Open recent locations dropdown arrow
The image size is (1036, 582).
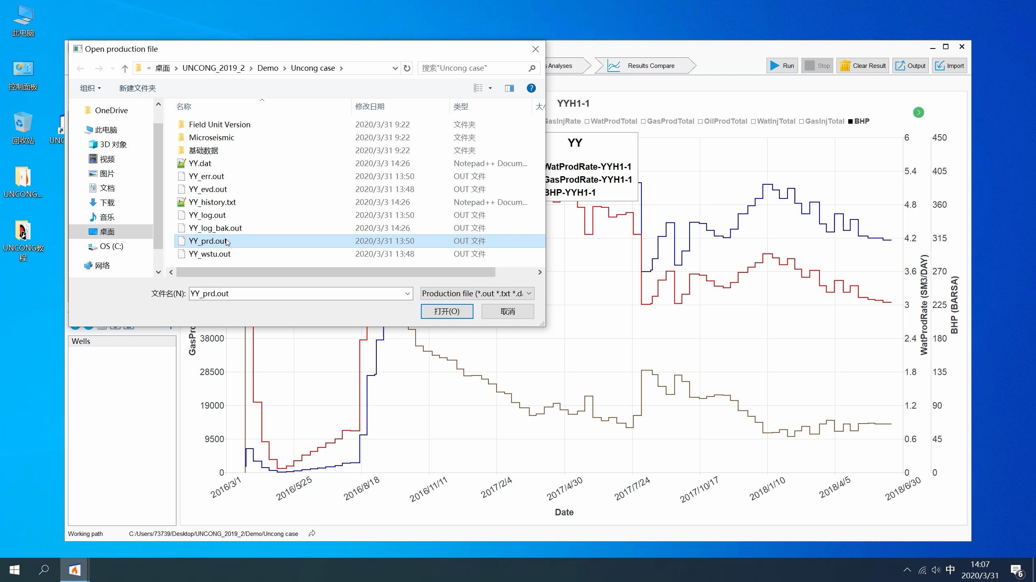pyautogui.click(x=113, y=68)
